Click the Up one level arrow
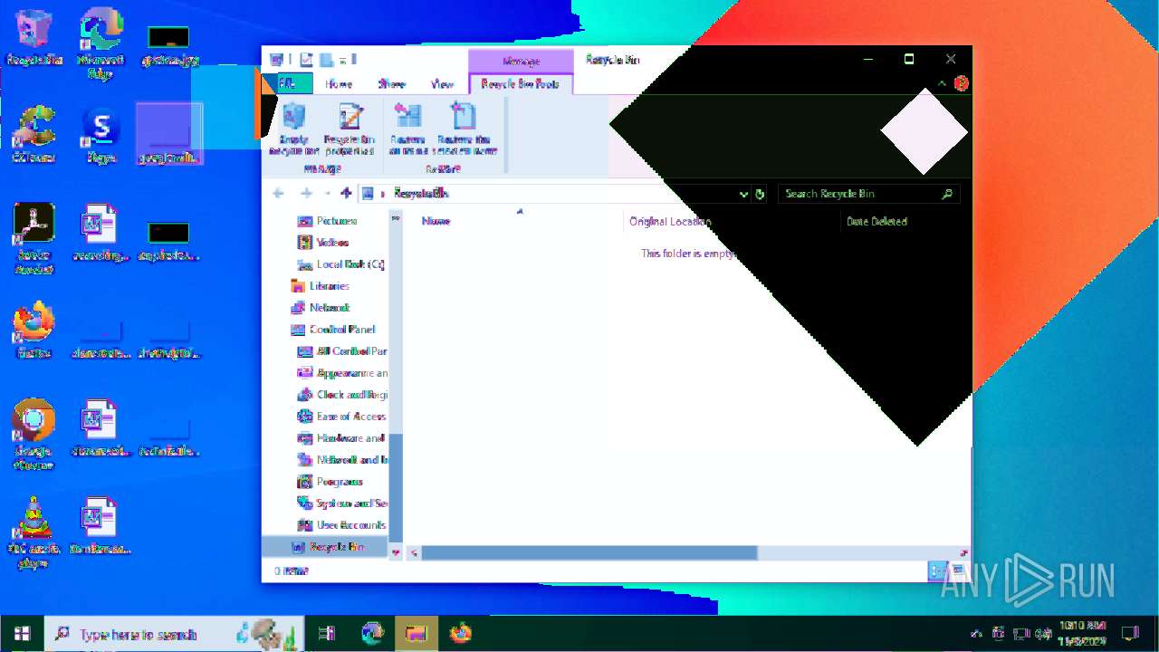1159x652 pixels. point(346,193)
